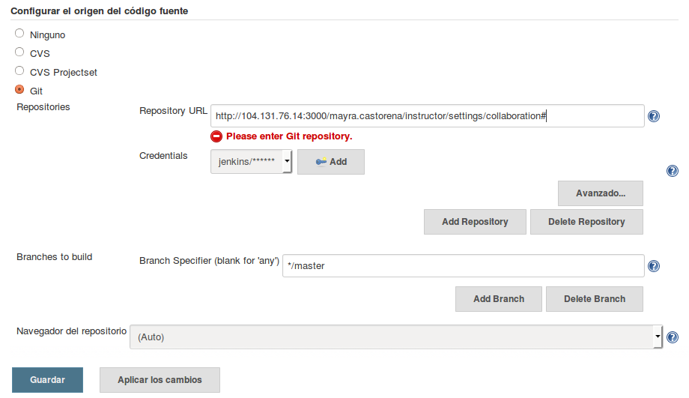Save the configuration with Guardar
Image resolution: width=689 pixels, height=398 pixels.
(x=47, y=380)
